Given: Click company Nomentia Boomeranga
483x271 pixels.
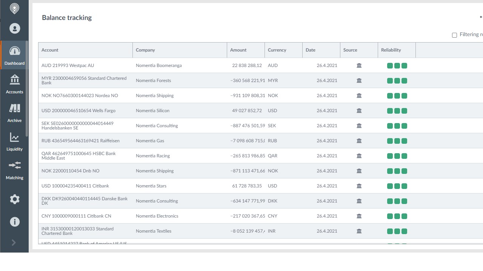Looking at the screenshot, I should [159, 65].
